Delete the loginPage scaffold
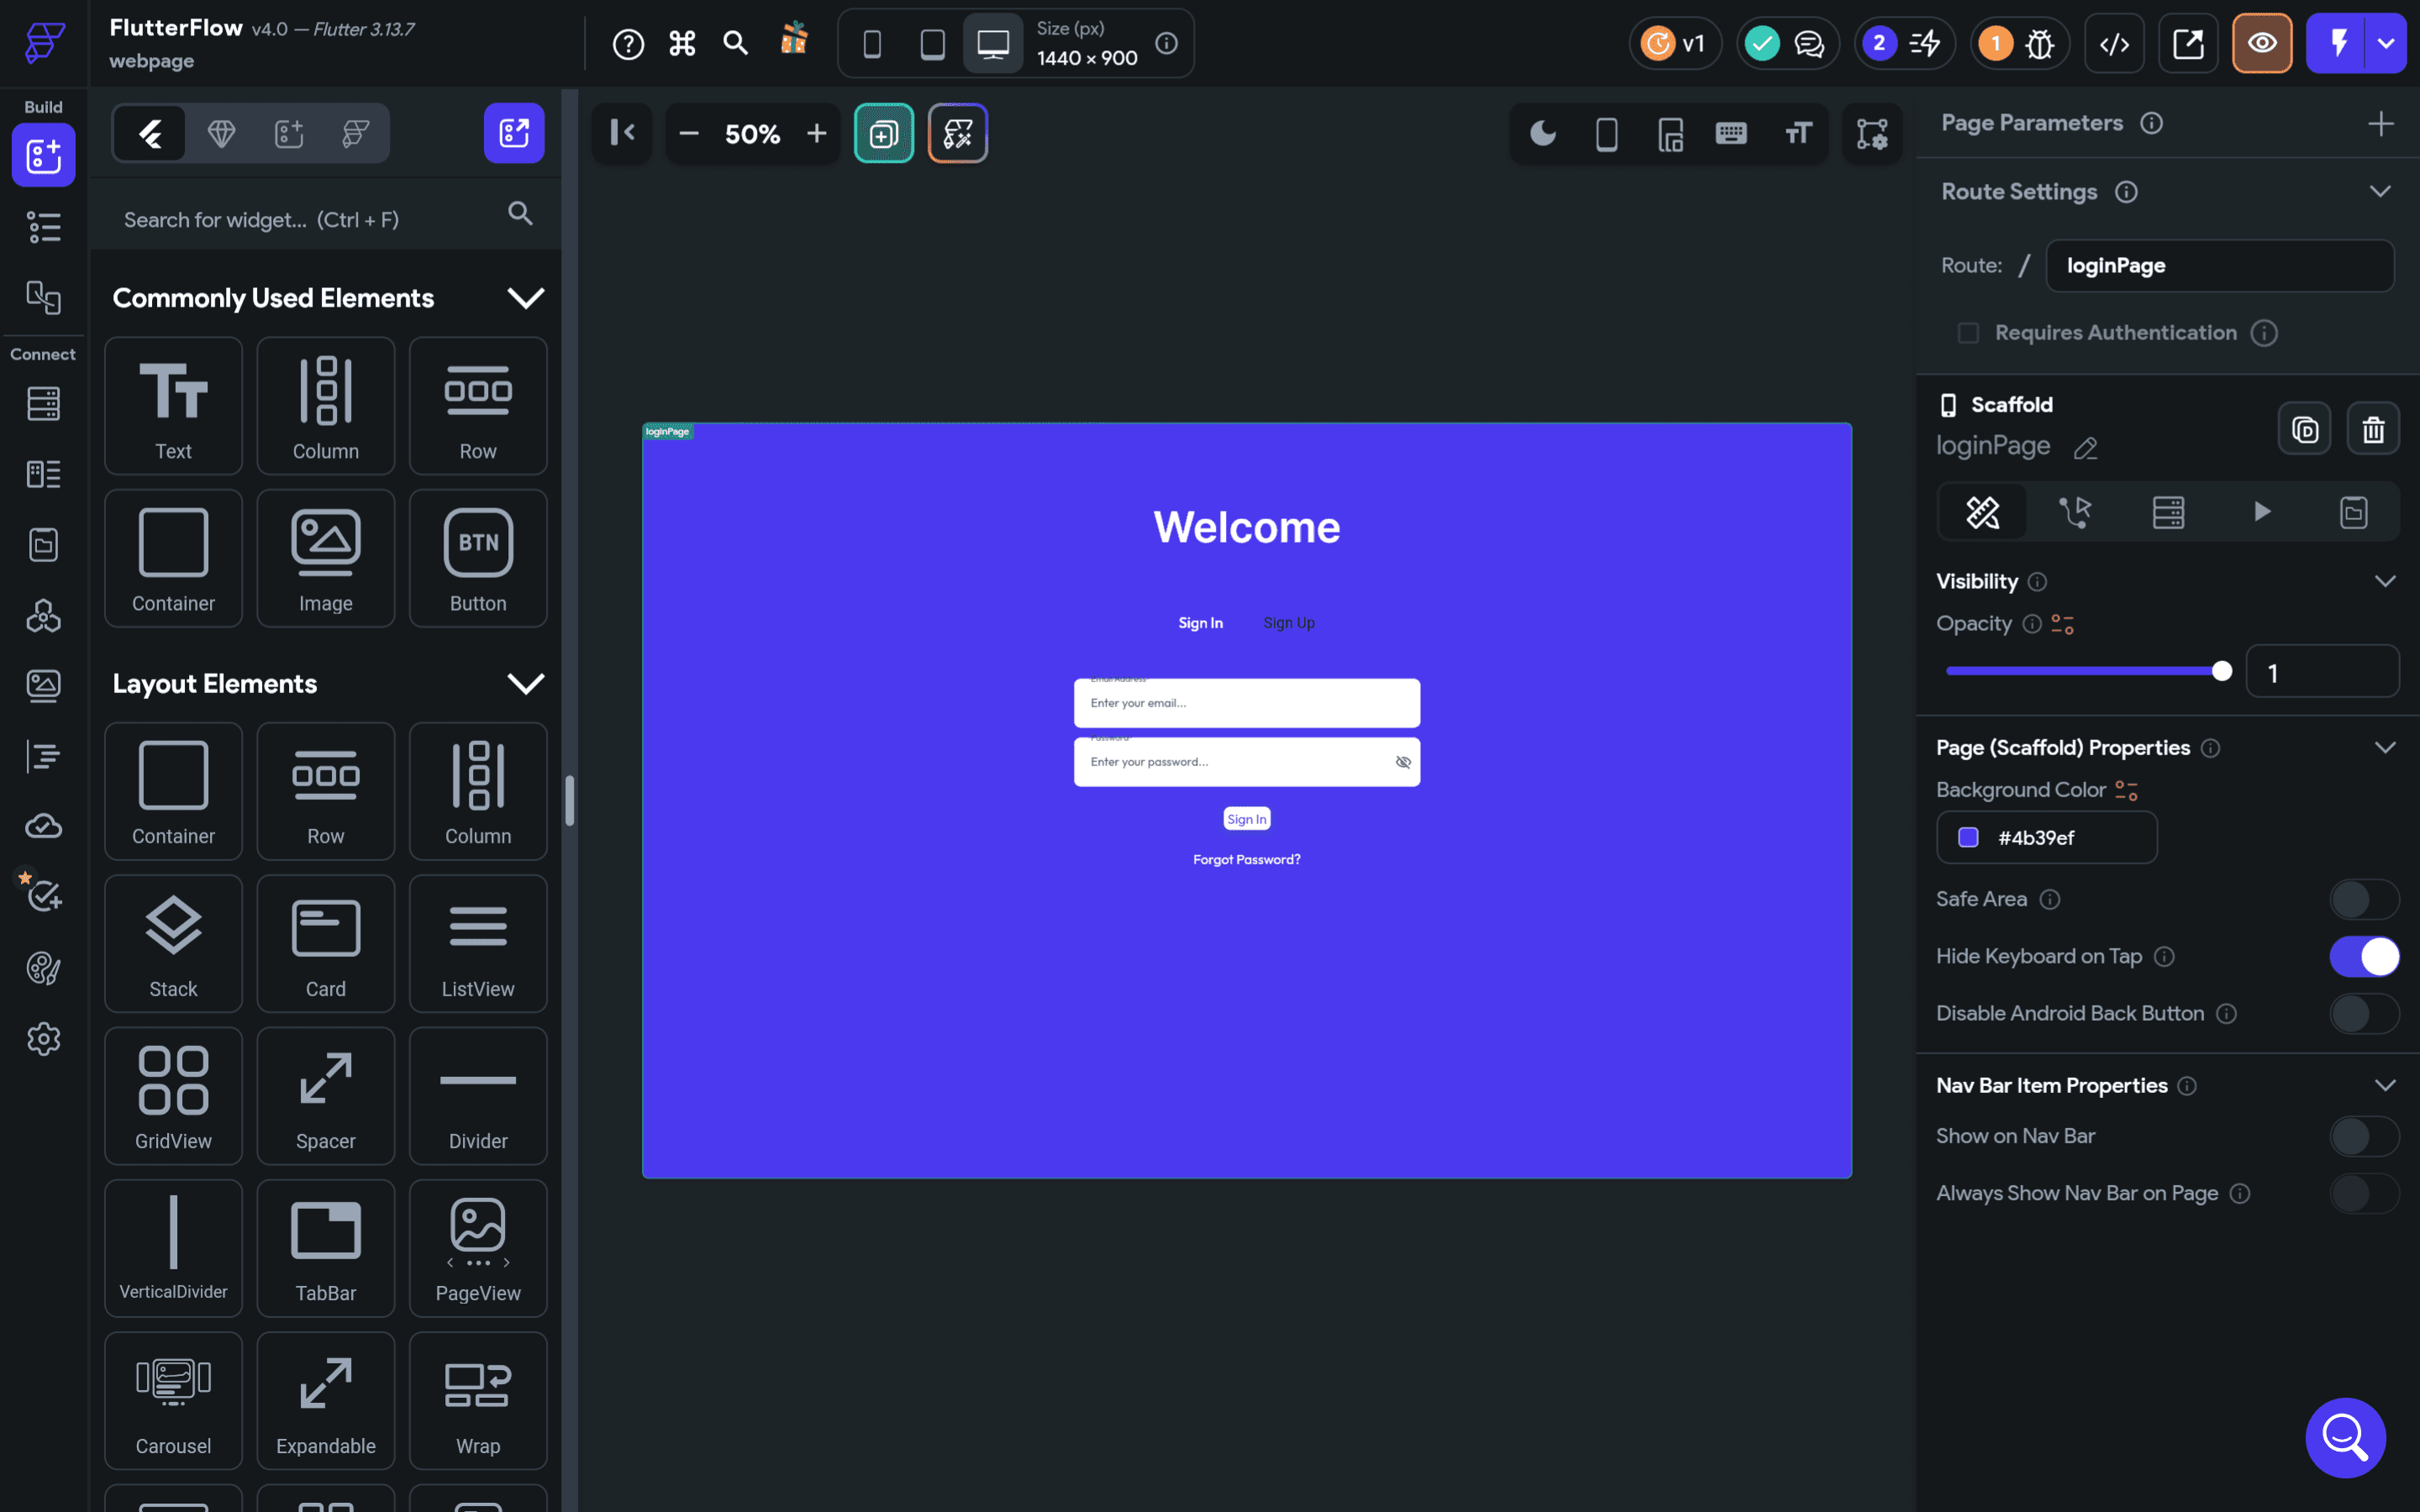The width and height of the screenshot is (2420, 1512). coord(2373,430)
